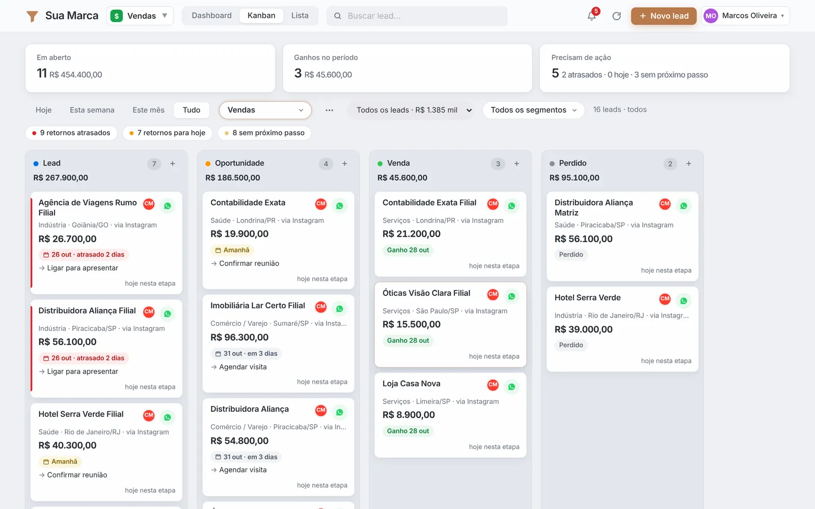Image resolution: width=815 pixels, height=509 pixels.
Task: Click the Ganho 28 out tag on Contabilidade Exata Filial
Action: [408, 250]
